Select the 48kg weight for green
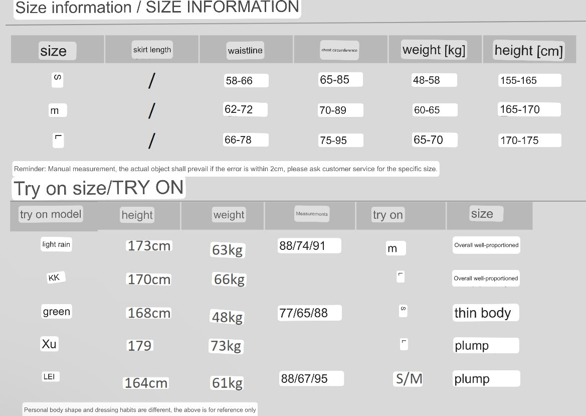586x416 pixels. pos(227,317)
